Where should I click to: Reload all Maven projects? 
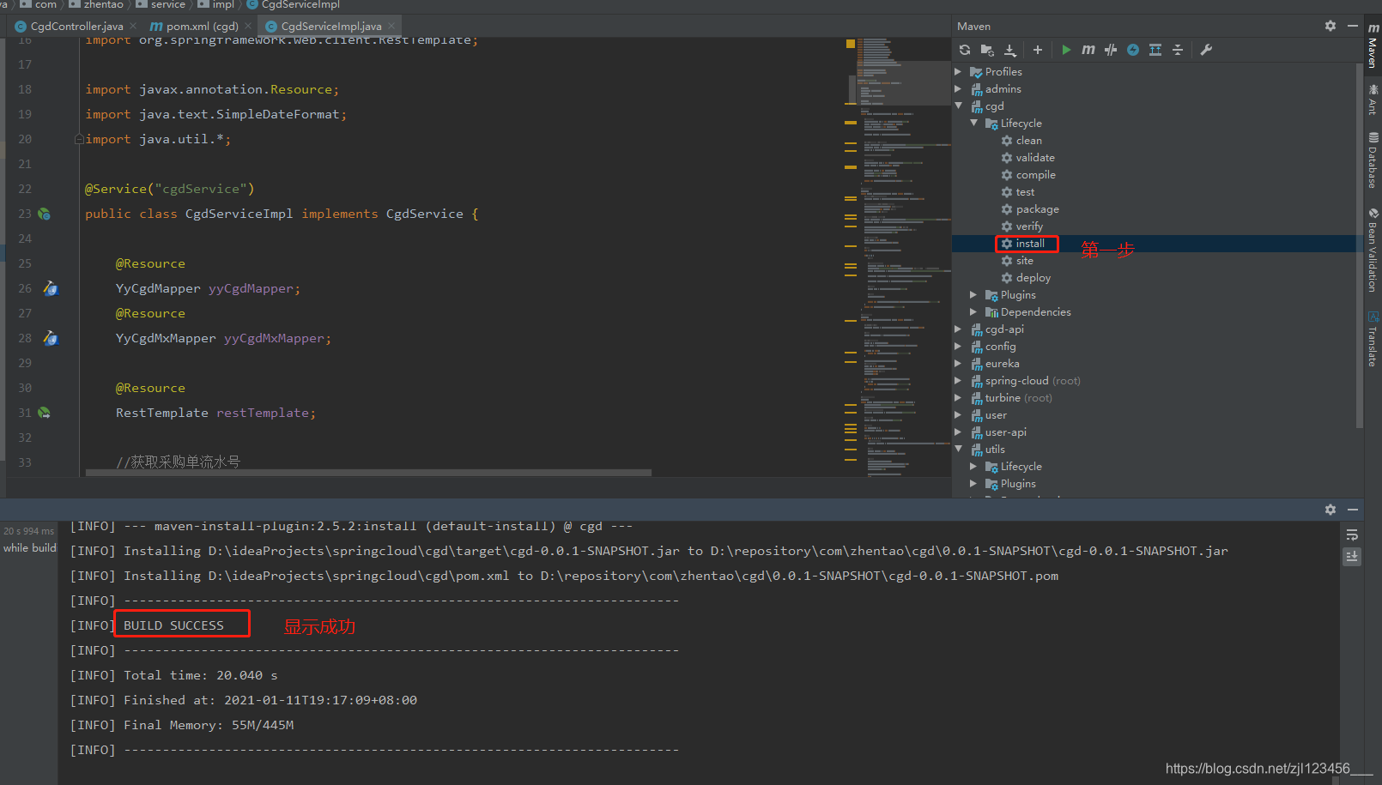[x=965, y=50]
